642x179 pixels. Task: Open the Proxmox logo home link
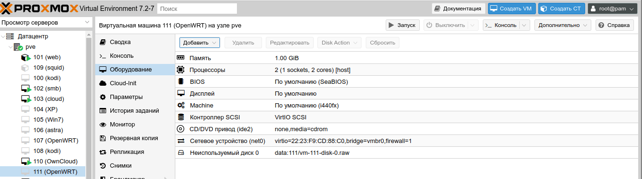click(39, 9)
